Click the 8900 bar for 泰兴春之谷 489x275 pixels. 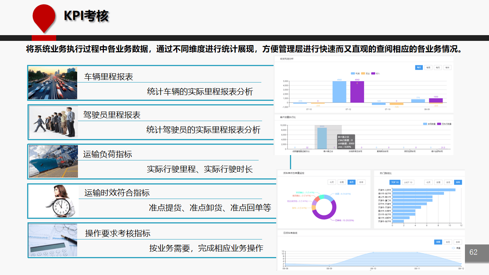coord(322,138)
